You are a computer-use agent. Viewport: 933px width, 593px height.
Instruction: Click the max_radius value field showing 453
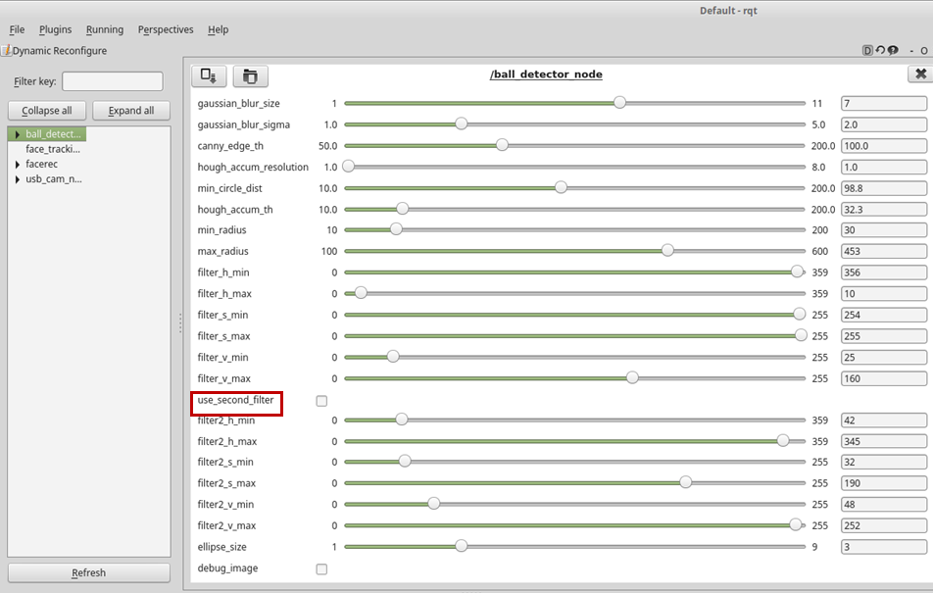pos(884,251)
